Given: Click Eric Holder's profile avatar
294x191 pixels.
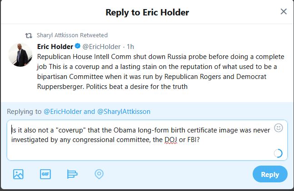Looking at the screenshot, I should (x=20, y=55).
